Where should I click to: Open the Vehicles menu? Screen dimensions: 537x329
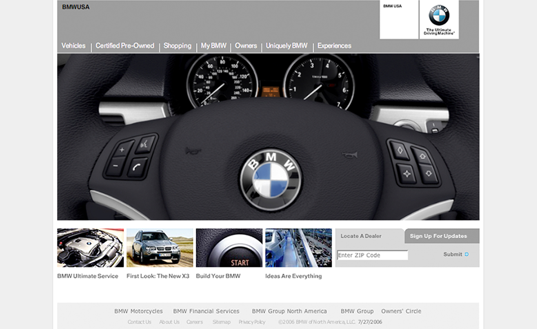(x=73, y=46)
